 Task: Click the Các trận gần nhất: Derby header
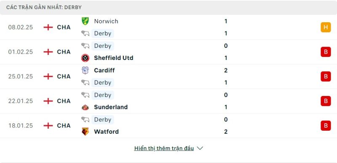click(44, 8)
